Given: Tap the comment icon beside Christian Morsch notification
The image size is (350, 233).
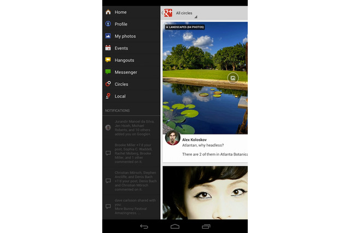Looking at the screenshot, I should (108, 181).
